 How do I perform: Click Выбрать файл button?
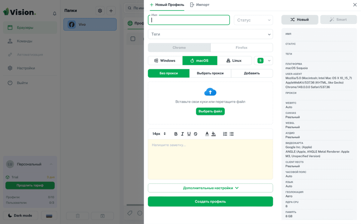point(210,111)
